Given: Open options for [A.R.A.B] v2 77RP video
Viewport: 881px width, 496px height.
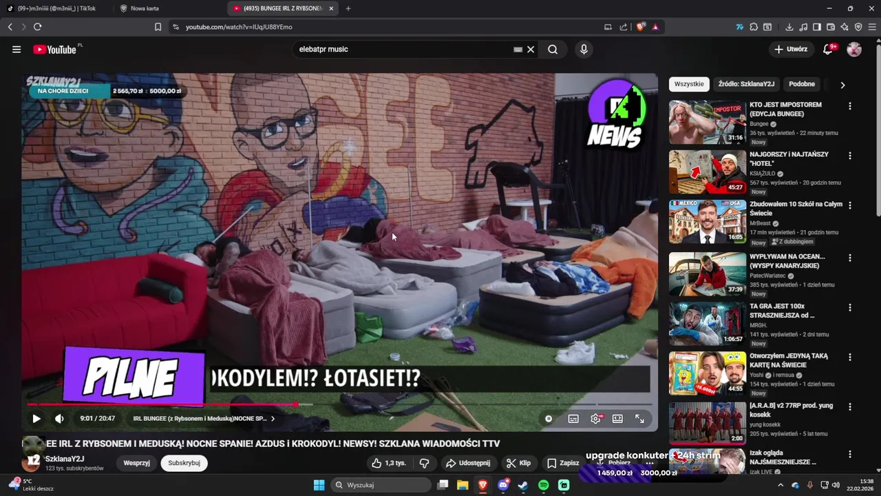Looking at the screenshot, I should point(850,406).
